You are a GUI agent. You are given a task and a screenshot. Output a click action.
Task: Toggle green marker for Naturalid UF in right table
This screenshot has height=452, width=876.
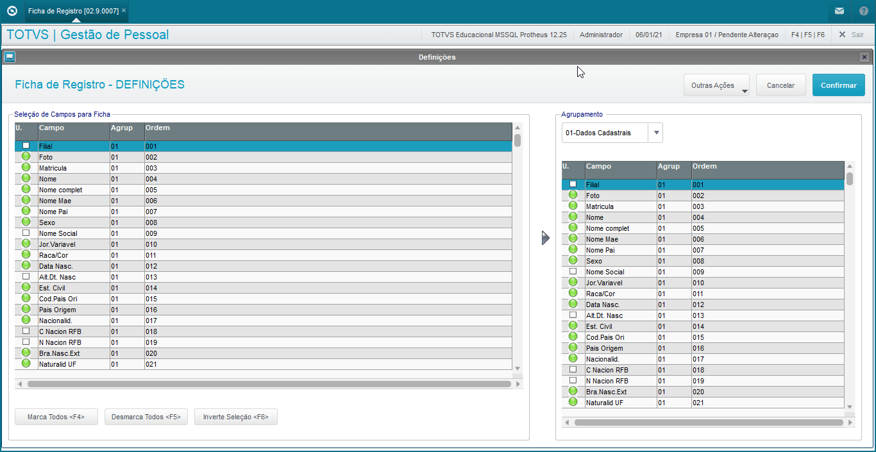click(x=573, y=402)
